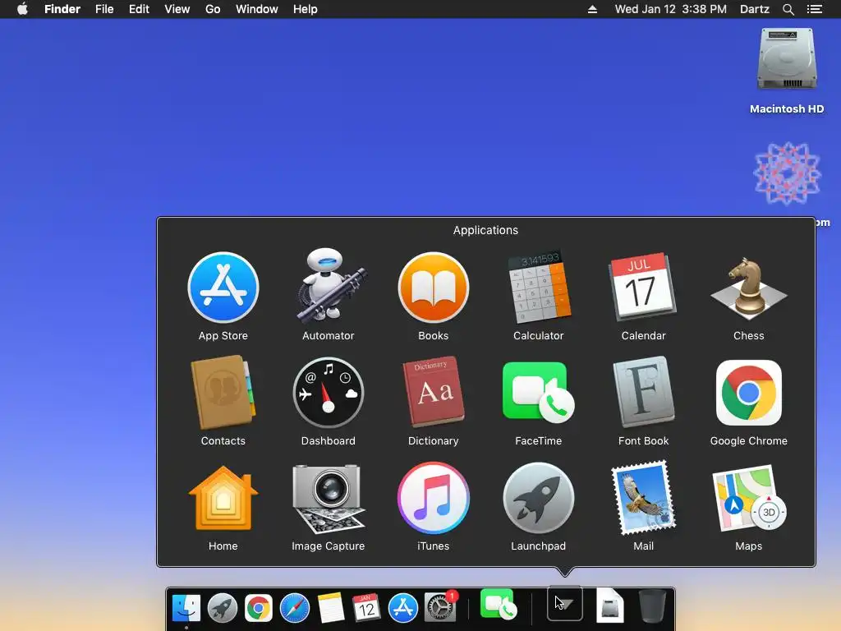841x631 pixels.
Task: Click the eject icon in menu bar
Action: point(592,9)
